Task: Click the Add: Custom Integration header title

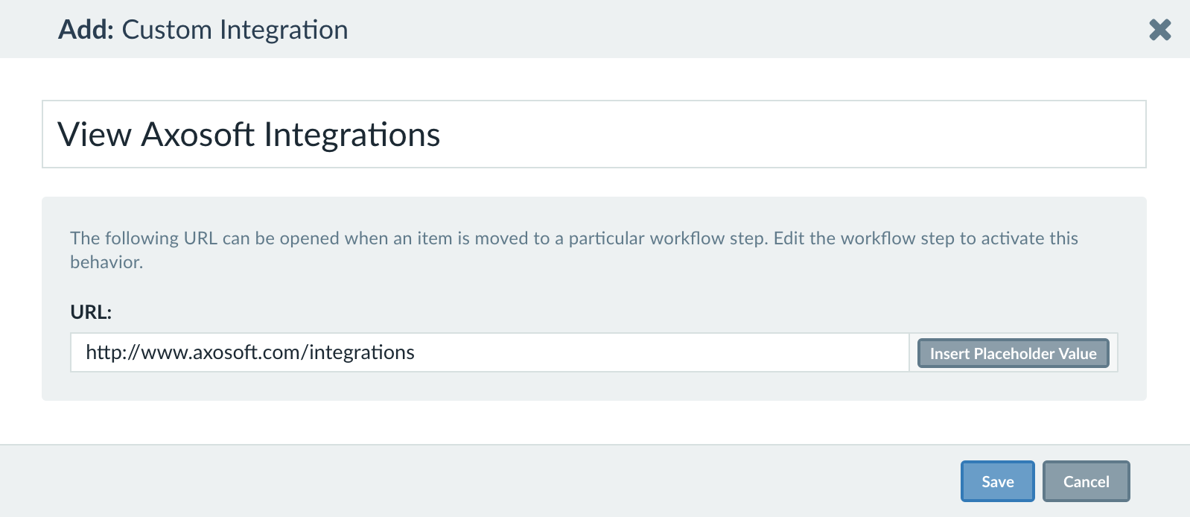Action: pyautogui.click(x=203, y=30)
